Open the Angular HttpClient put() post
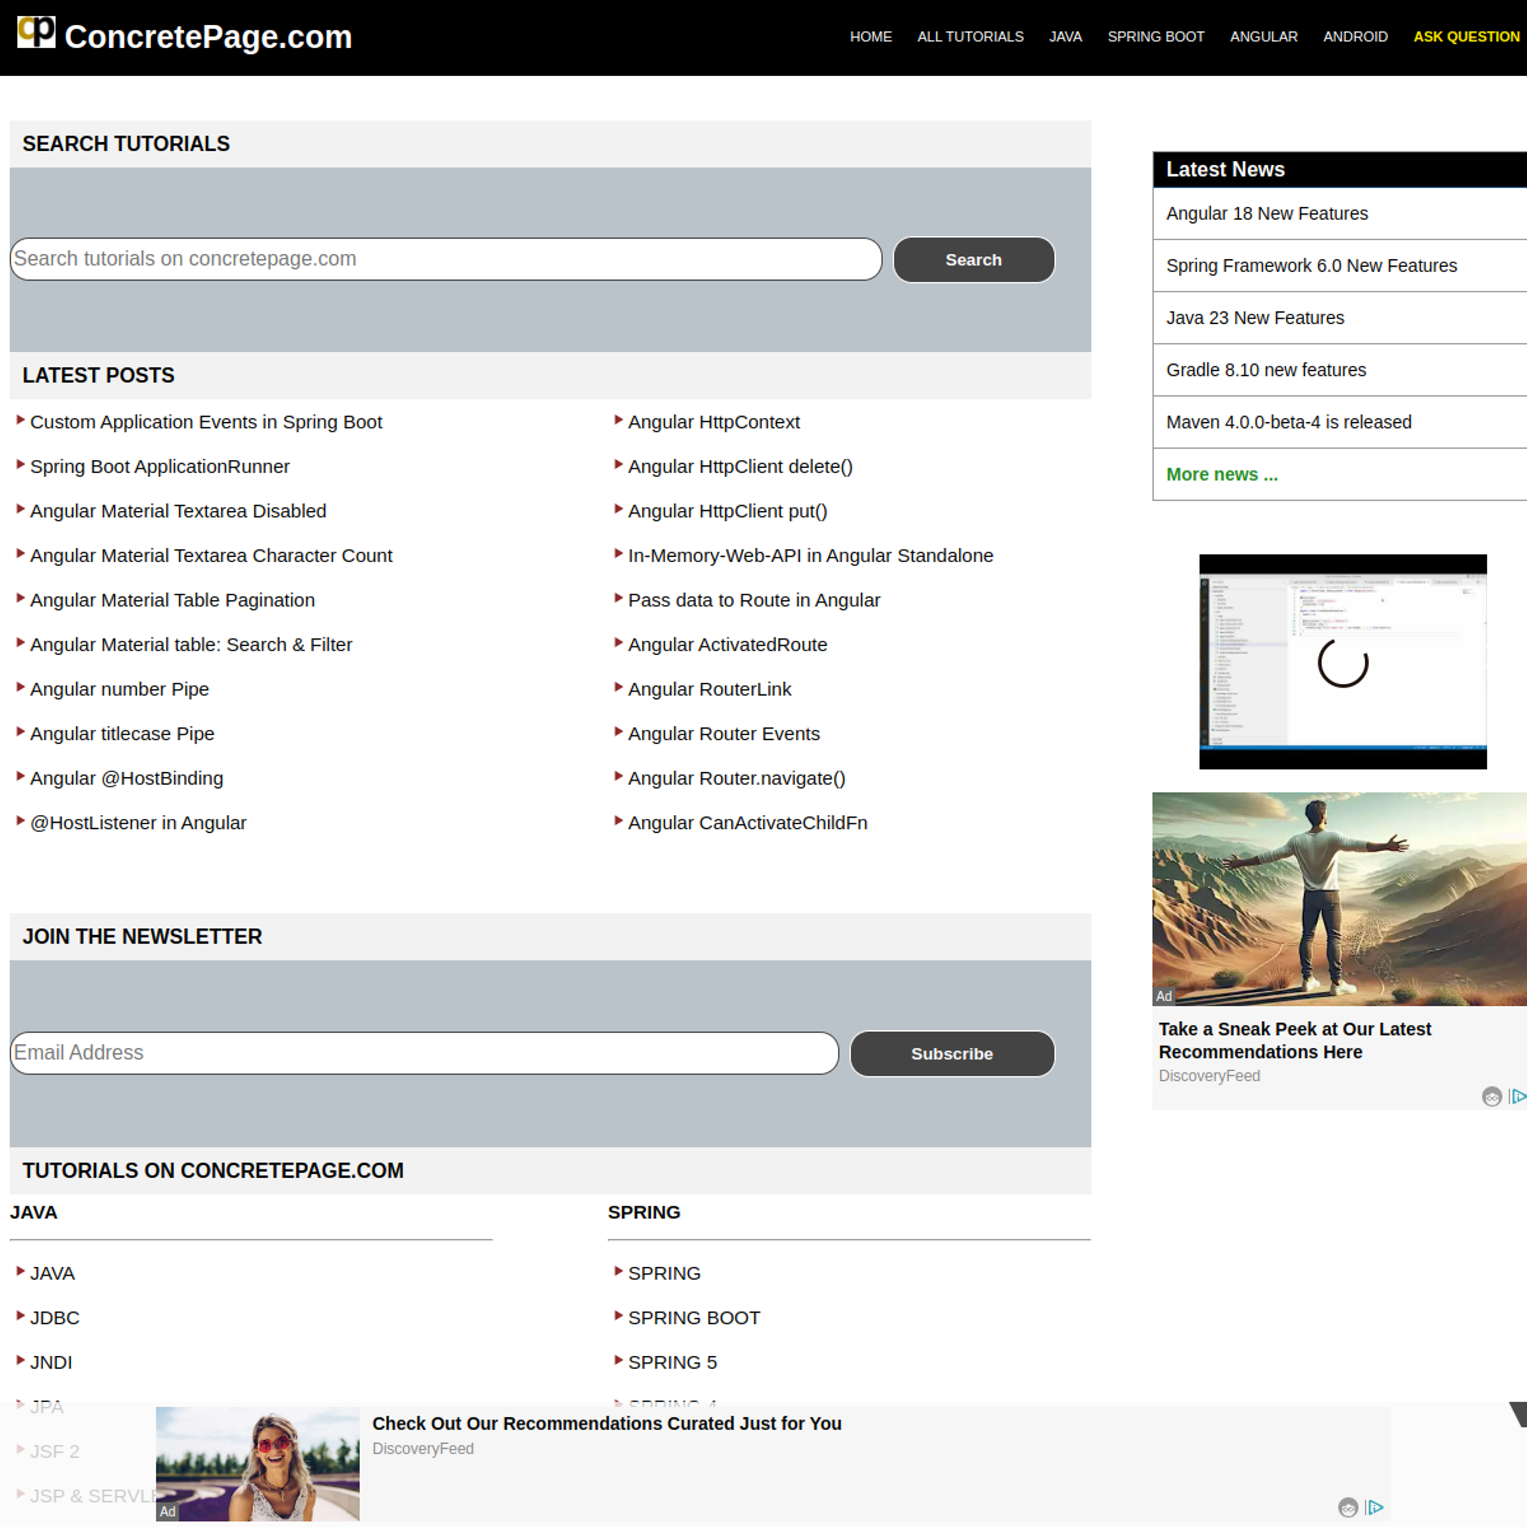Viewport: 1527px width, 1527px height. [x=727, y=511]
